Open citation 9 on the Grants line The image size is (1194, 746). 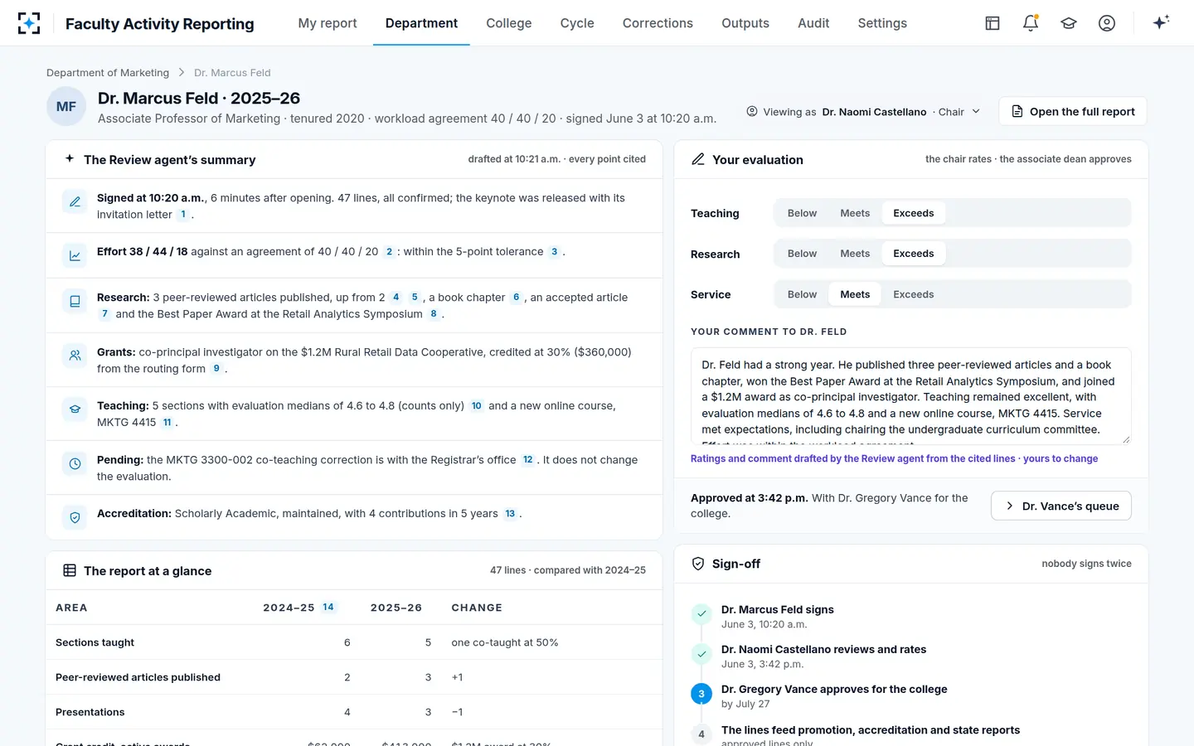(216, 369)
